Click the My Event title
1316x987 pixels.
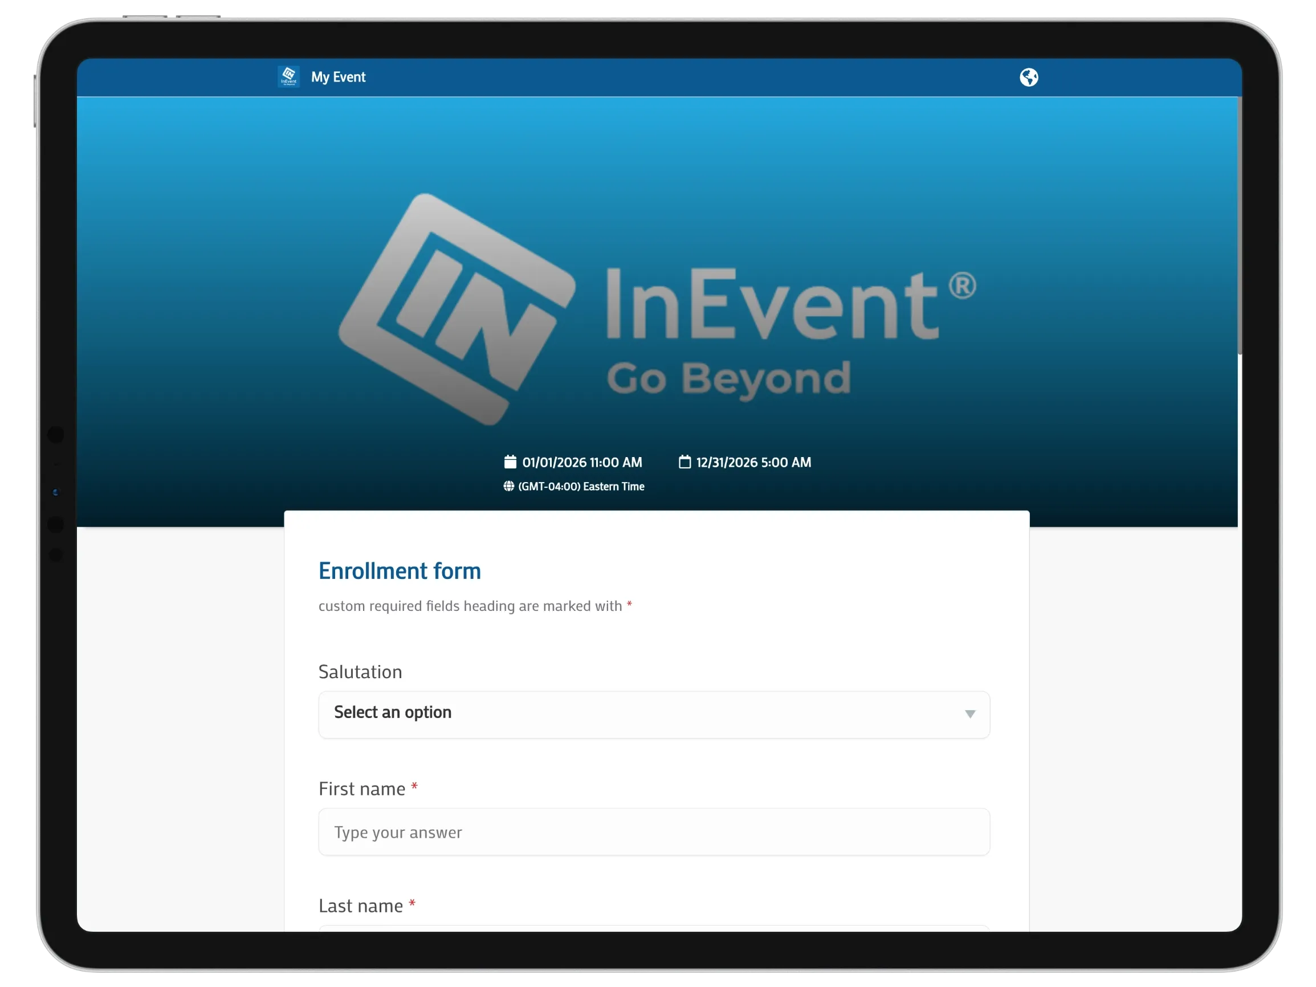pos(338,77)
